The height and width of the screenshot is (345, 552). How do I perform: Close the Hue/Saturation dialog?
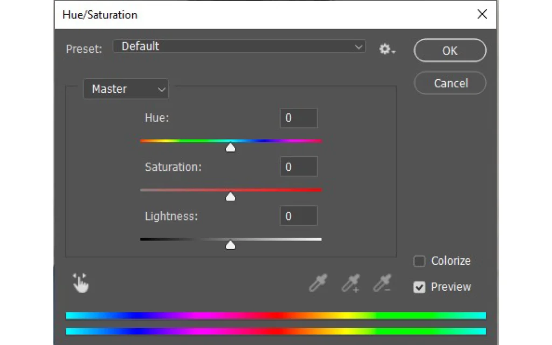482,15
